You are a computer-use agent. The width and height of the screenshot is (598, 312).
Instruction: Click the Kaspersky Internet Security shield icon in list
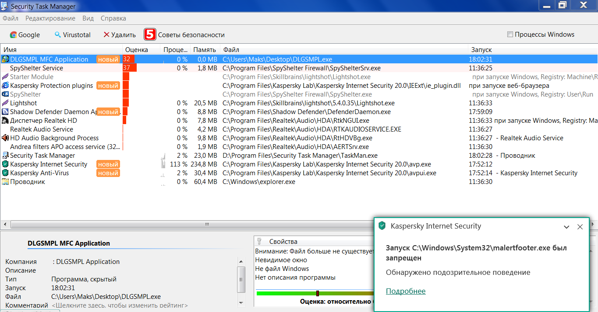[5, 164]
